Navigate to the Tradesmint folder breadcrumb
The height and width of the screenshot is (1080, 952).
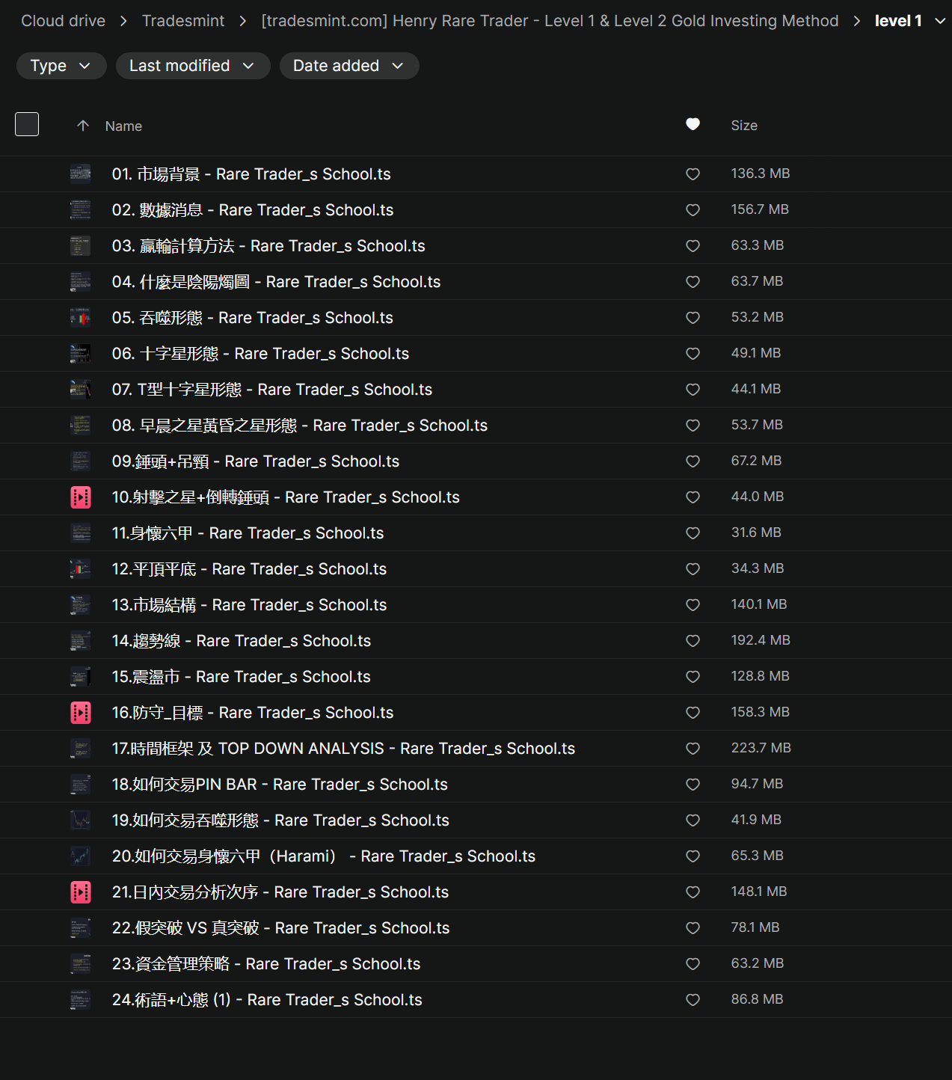[x=183, y=21]
